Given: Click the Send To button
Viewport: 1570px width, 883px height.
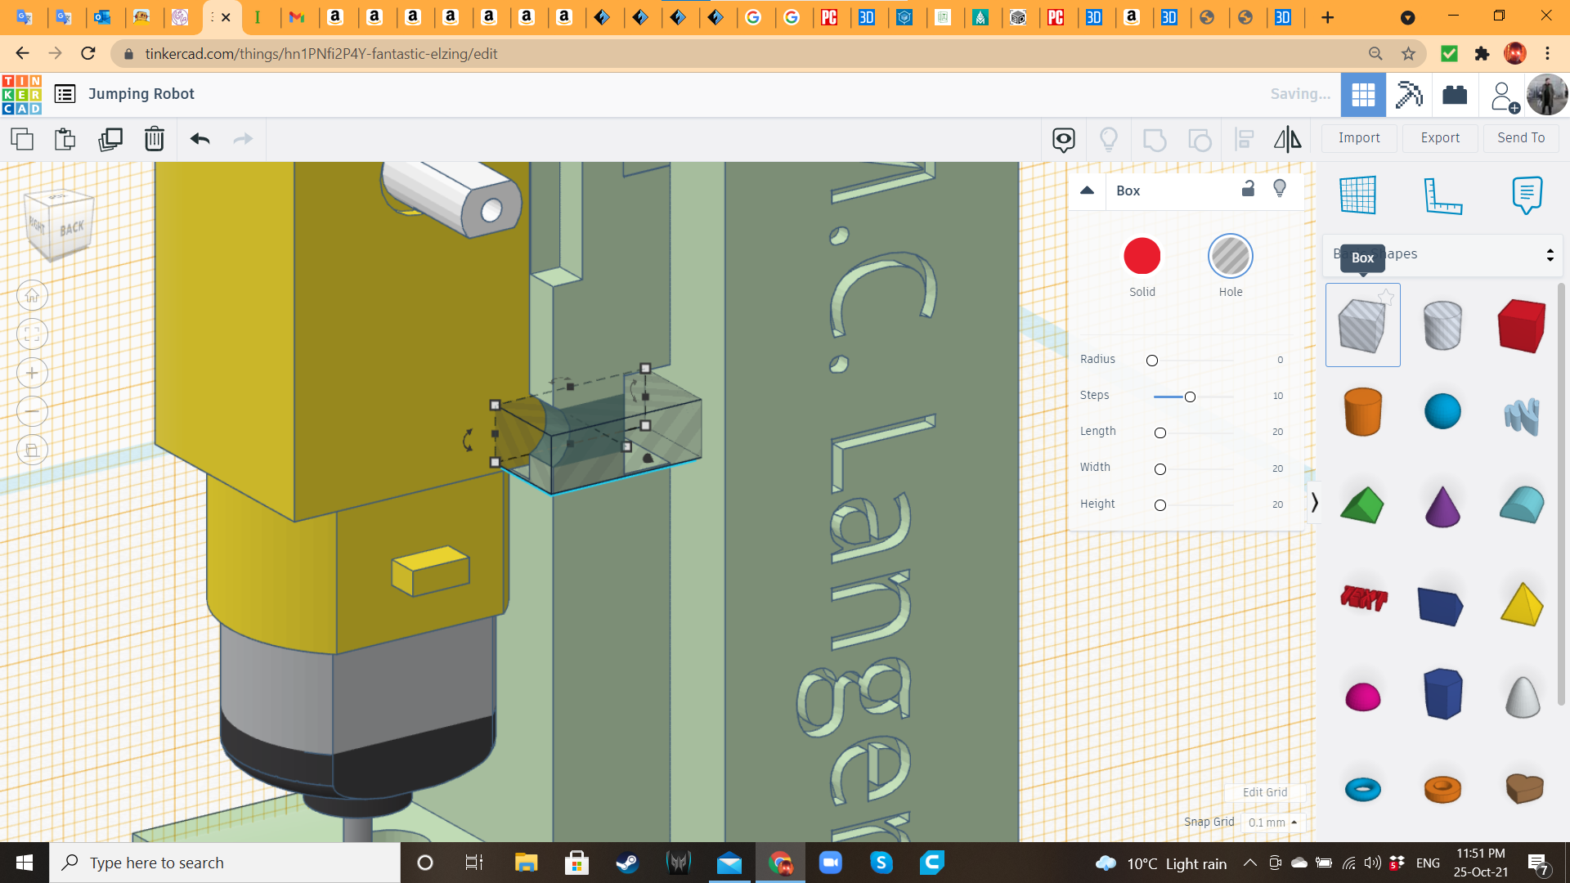Looking at the screenshot, I should pos(1520,138).
